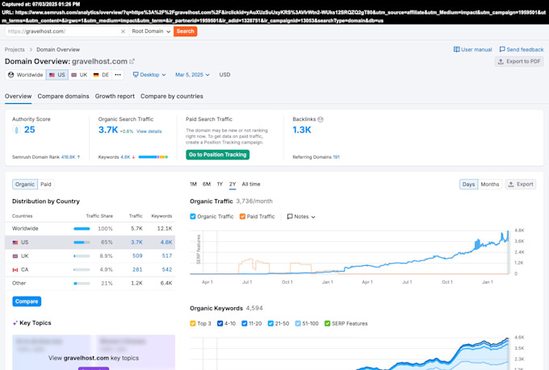549x370 pixels.
Task: Click the UK flag in country table
Action: pyautogui.click(x=15, y=256)
